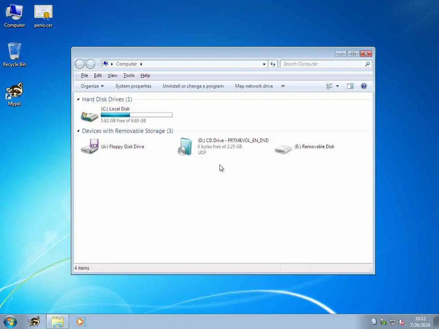The width and height of the screenshot is (439, 329).
Task: Open the view options dropdown arrow
Action: click(x=337, y=86)
